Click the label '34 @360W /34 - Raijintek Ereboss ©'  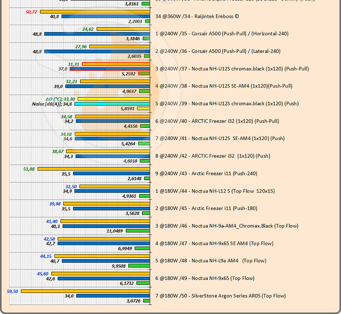[197, 16]
